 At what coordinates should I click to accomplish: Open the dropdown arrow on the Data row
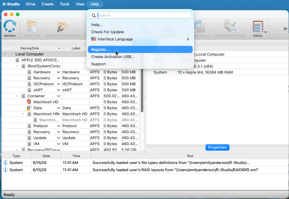[x=59, y=108]
